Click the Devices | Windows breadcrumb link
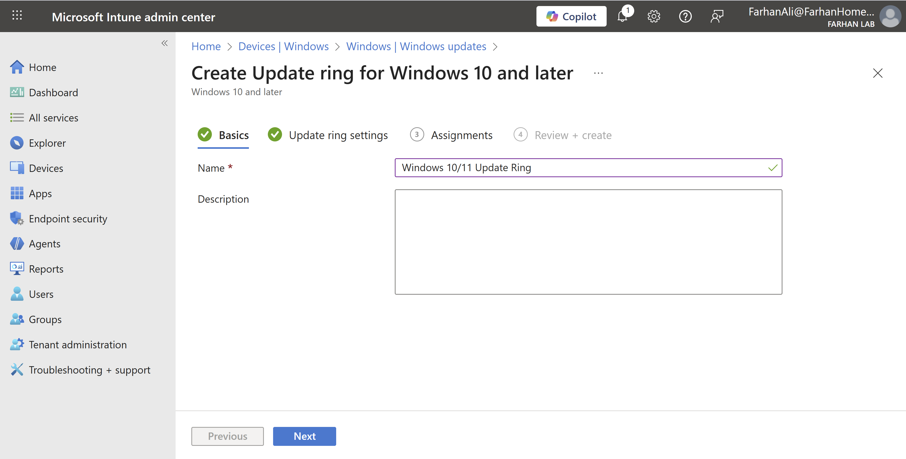This screenshot has width=906, height=459. pyautogui.click(x=283, y=47)
